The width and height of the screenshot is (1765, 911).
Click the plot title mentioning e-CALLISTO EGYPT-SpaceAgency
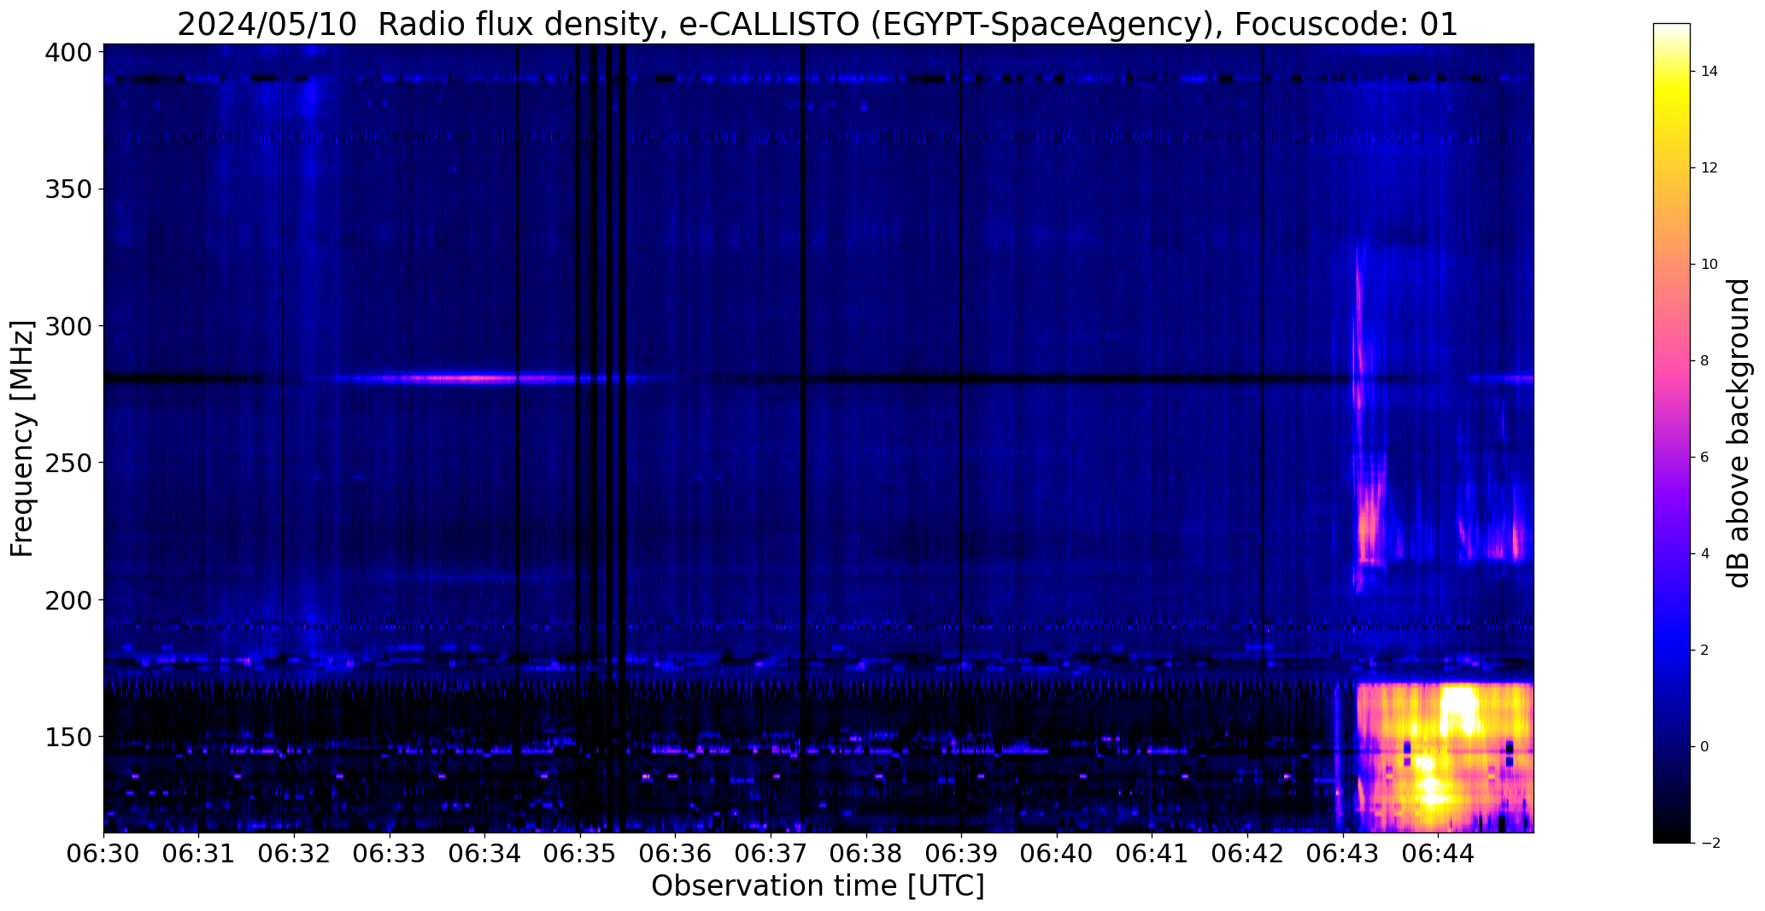[817, 24]
